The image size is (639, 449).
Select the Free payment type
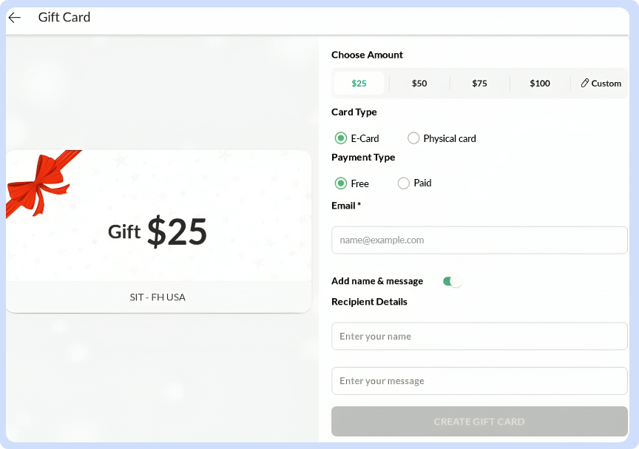[x=341, y=183]
